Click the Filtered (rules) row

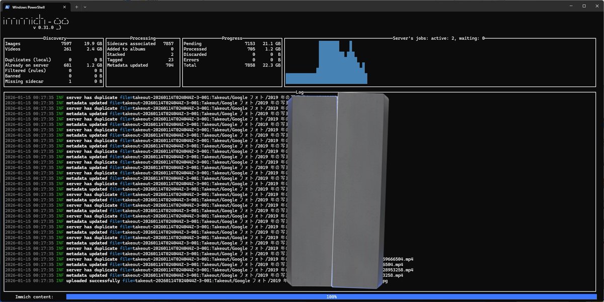[53, 70]
